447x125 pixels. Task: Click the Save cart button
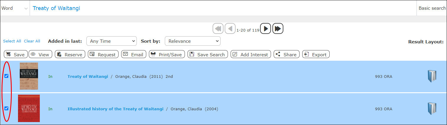pyautogui.click(x=16, y=55)
